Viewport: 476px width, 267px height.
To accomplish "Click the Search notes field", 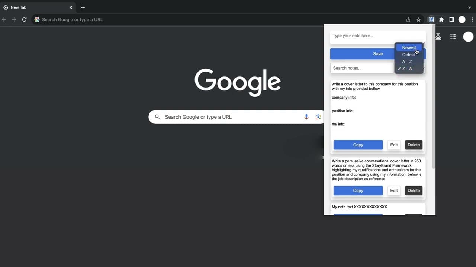I will point(362,68).
